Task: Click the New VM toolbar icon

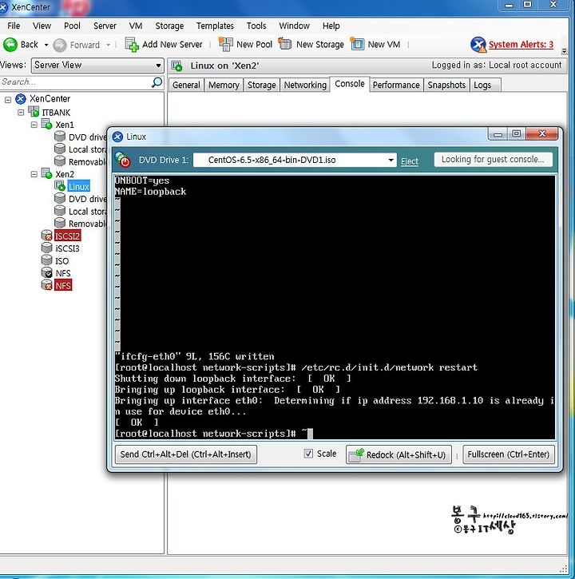Action: click(357, 44)
